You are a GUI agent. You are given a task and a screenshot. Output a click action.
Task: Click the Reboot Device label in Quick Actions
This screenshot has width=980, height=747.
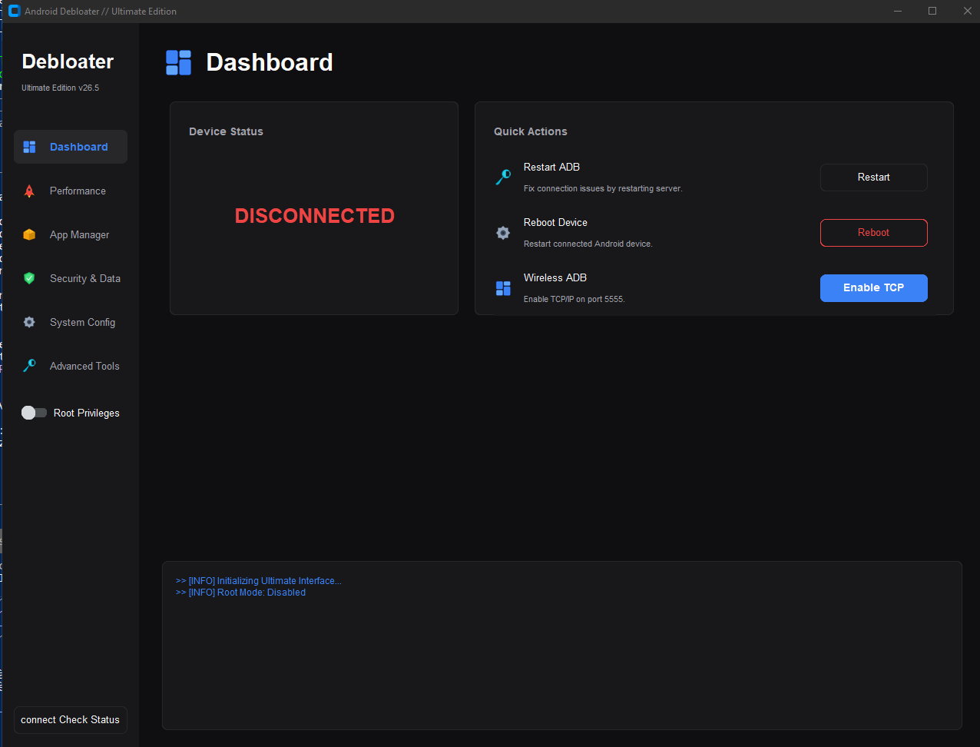tap(555, 222)
